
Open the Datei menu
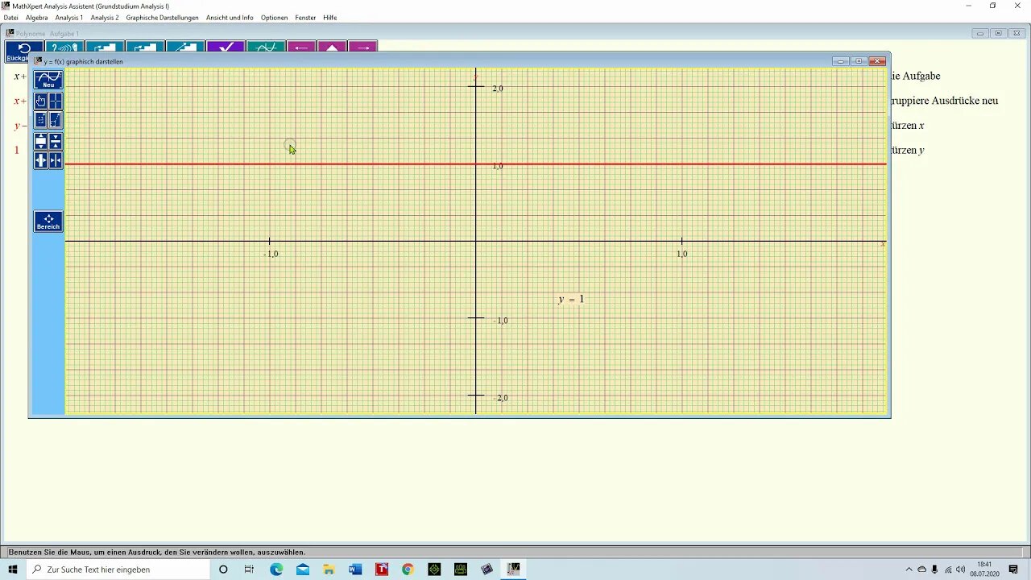(x=10, y=18)
